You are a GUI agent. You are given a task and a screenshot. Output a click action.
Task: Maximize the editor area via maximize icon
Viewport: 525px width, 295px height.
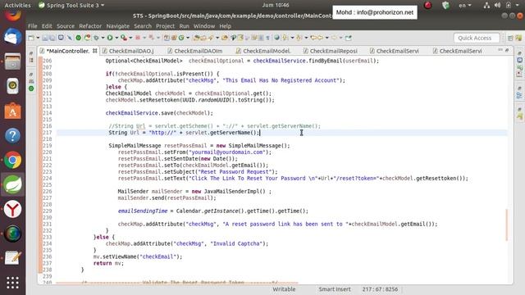507,50
